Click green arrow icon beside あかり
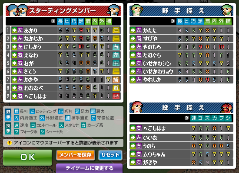 [x=14, y=30]
